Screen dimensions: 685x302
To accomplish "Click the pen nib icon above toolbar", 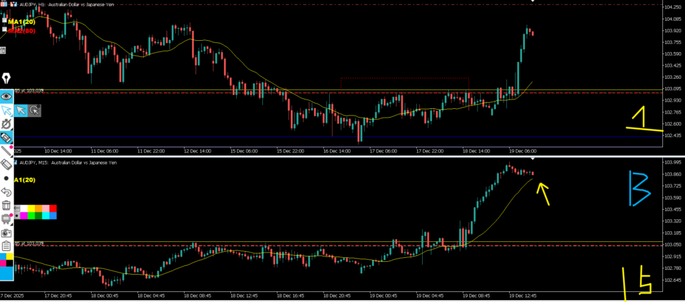I will coord(6,79).
